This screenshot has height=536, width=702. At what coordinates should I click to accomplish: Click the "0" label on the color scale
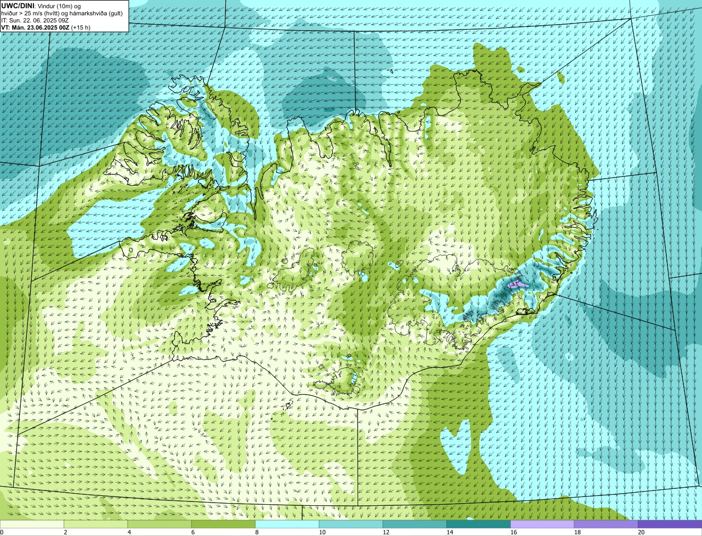pyautogui.click(x=2, y=532)
